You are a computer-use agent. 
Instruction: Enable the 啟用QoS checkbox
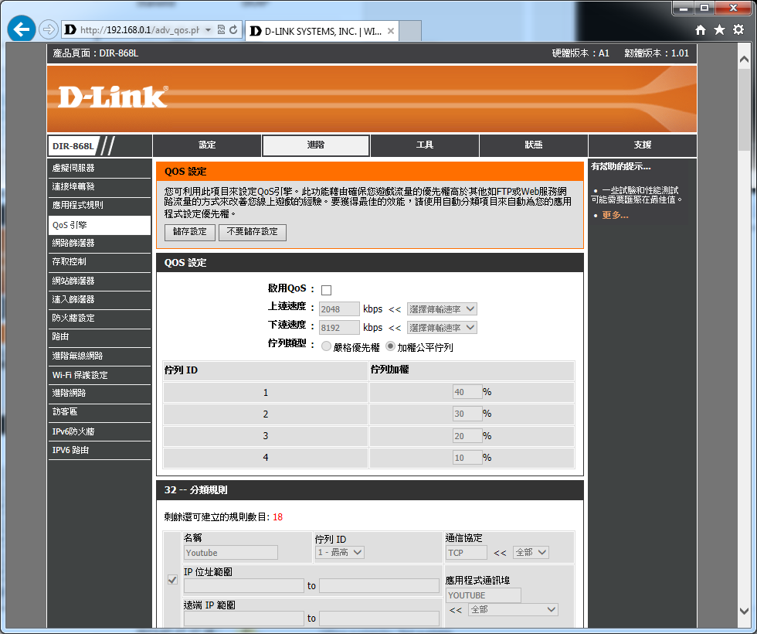(326, 290)
